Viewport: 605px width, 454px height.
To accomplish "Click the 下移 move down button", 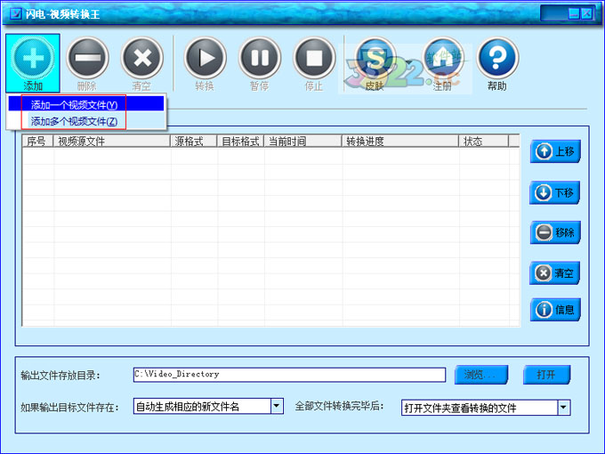I will click(x=555, y=192).
